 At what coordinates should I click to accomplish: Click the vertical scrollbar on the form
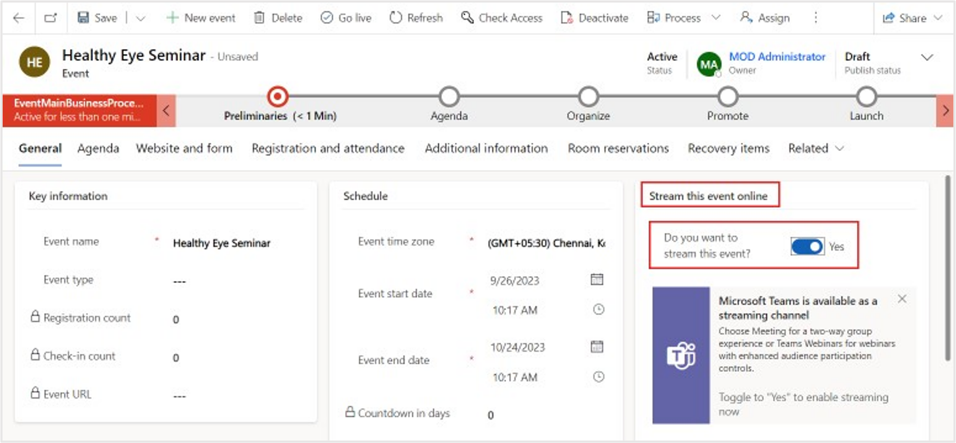click(x=948, y=268)
